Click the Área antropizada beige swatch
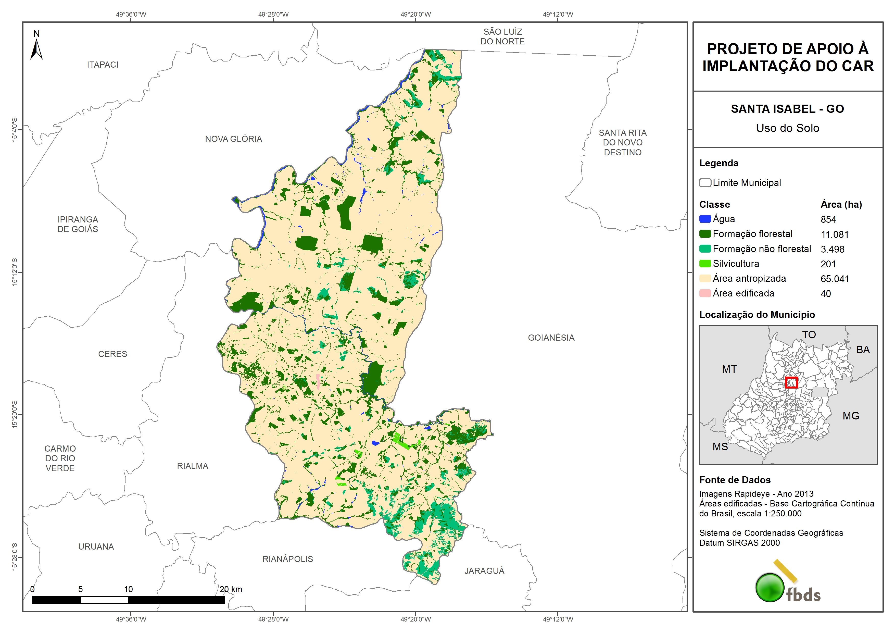 tap(705, 278)
